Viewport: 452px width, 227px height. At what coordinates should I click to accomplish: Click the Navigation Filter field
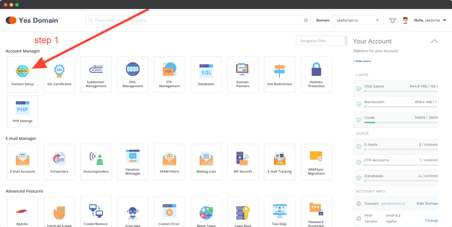click(x=320, y=41)
